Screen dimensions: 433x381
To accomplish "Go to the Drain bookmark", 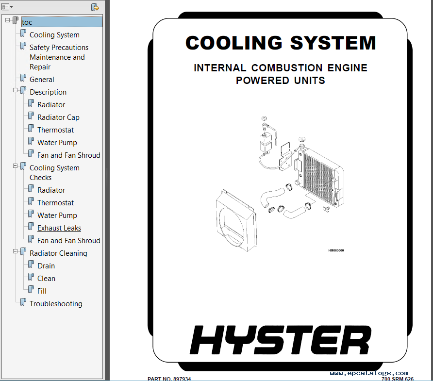I will tap(46, 266).
